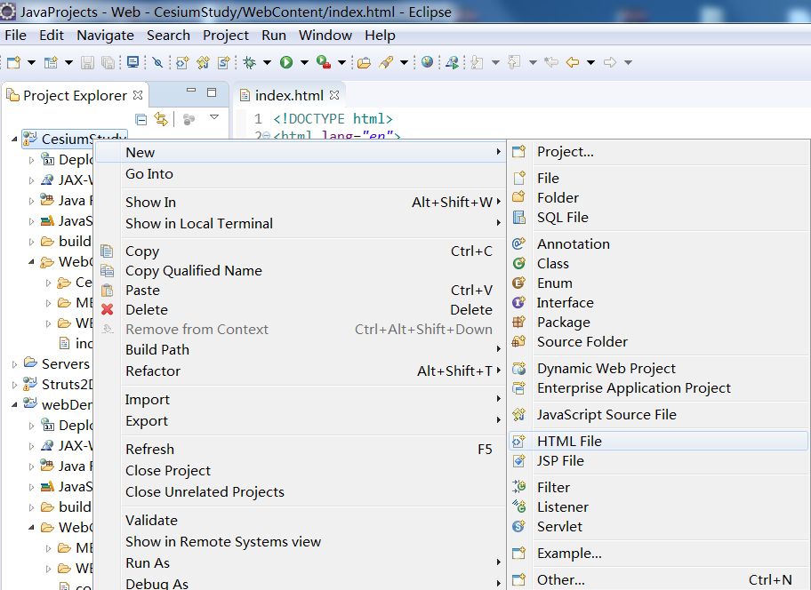Viewport: 811px width, 590px height.
Task: Click the Source Folder icon
Action: pos(518,341)
